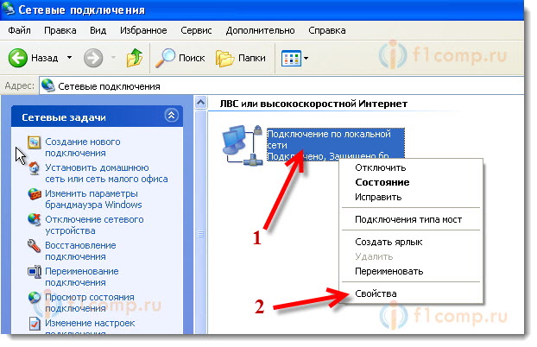Click the Up folder icon in toolbar

135,59
